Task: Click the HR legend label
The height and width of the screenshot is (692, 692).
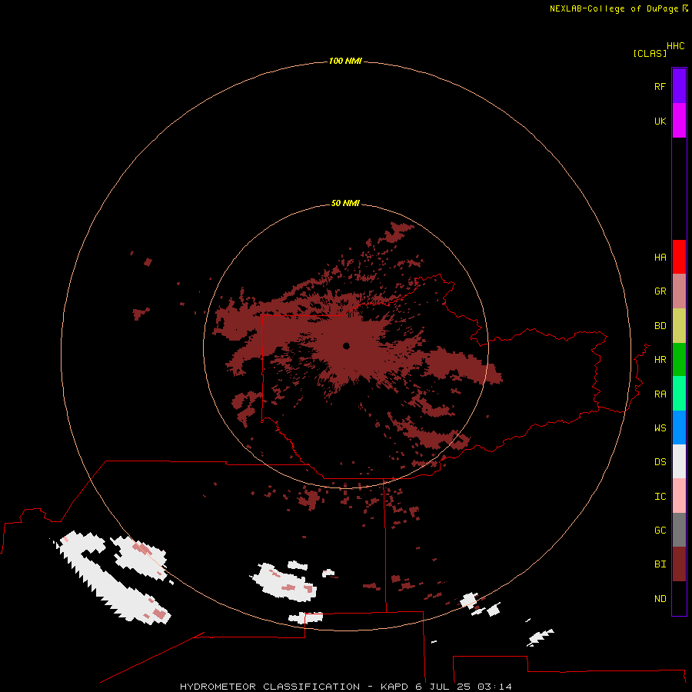Action: point(660,360)
